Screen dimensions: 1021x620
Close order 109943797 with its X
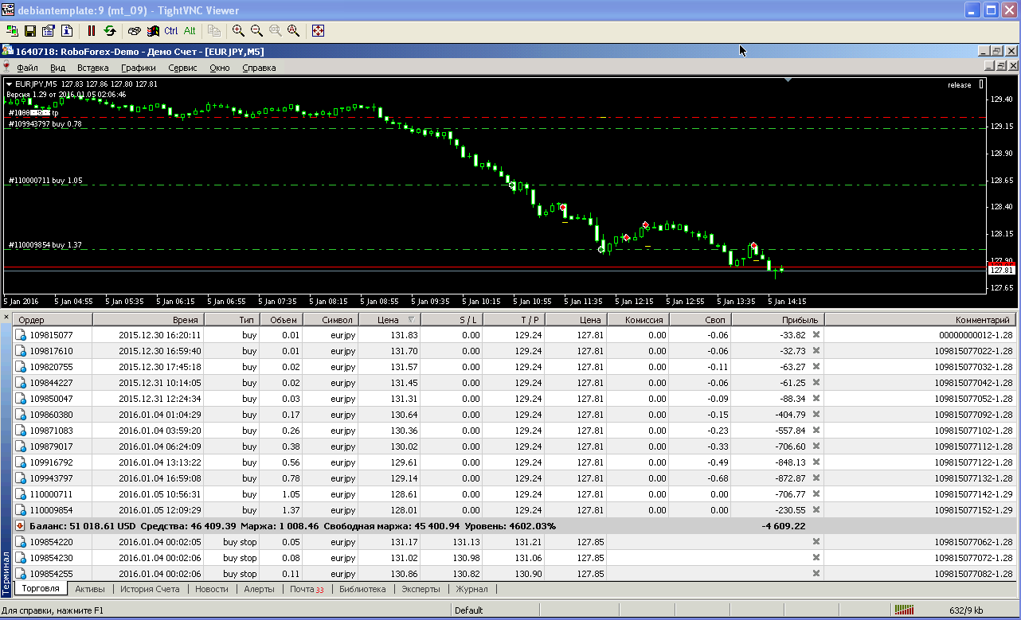point(816,478)
